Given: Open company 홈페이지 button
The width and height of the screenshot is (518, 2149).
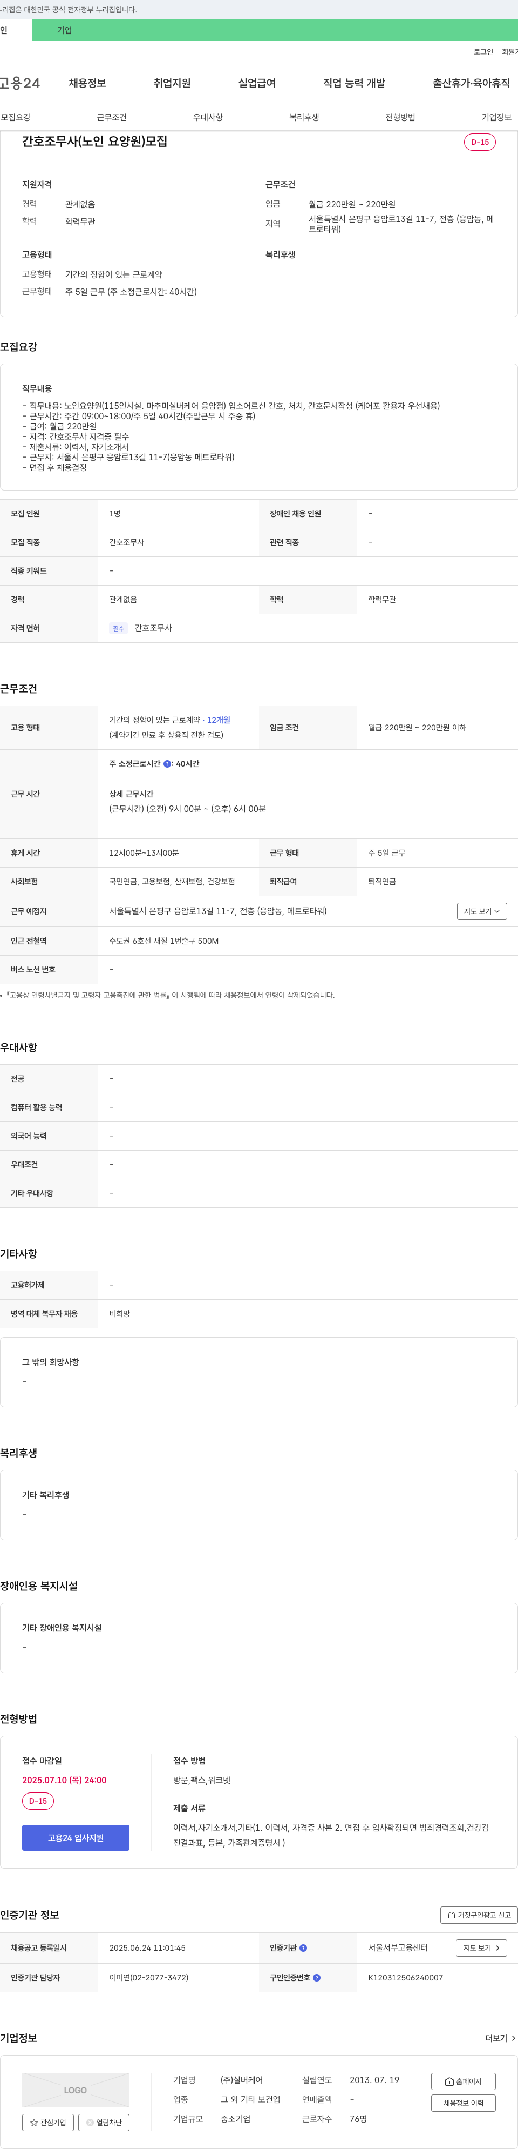Looking at the screenshot, I should 463,2080.
